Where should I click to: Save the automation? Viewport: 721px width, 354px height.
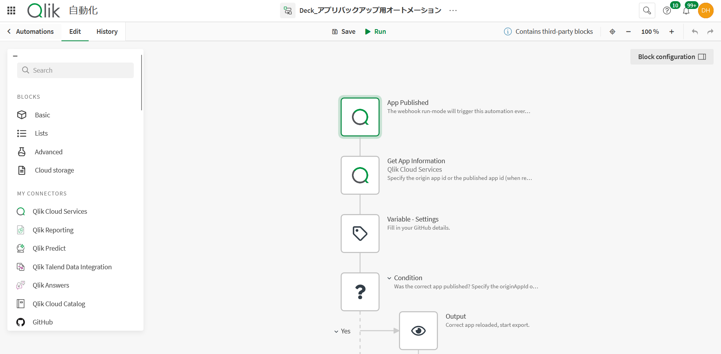click(343, 31)
